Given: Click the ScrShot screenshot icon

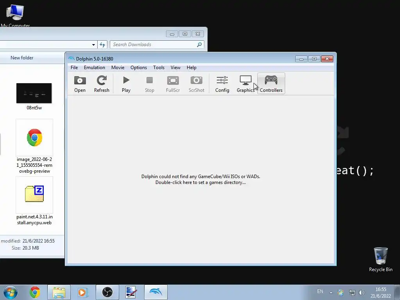Looking at the screenshot, I should coord(196,84).
